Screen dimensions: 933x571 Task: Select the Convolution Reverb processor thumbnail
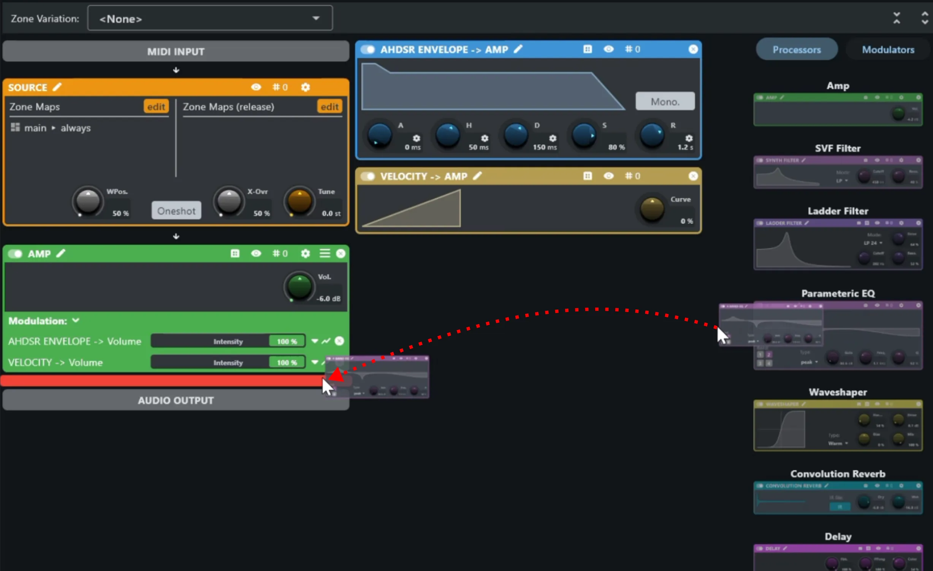click(838, 498)
